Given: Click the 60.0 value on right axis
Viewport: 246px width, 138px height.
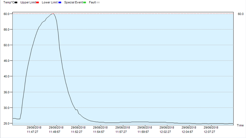Looking at the screenshot, I should 240,14.
